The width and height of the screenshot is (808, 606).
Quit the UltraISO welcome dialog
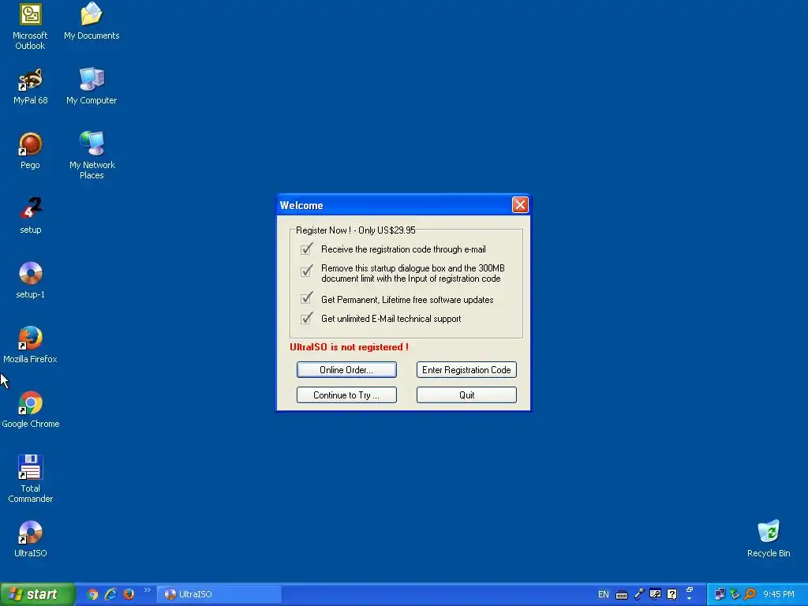click(x=466, y=395)
